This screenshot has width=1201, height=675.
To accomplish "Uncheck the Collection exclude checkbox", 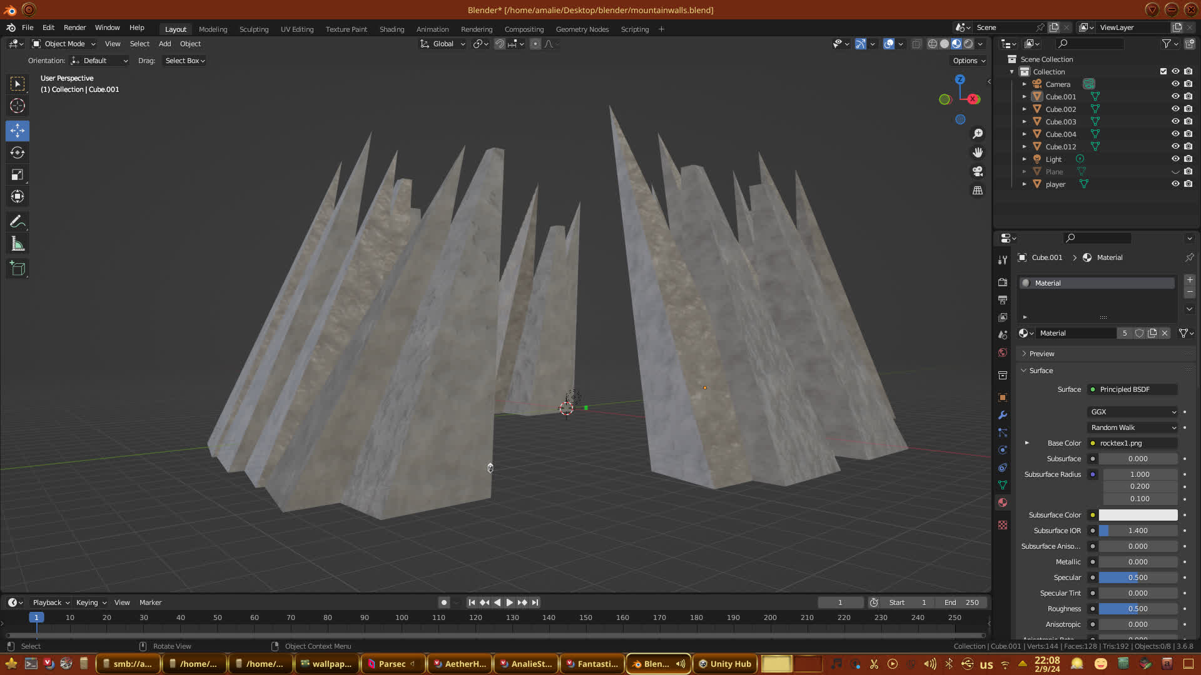I will pyautogui.click(x=1163, y=71).
